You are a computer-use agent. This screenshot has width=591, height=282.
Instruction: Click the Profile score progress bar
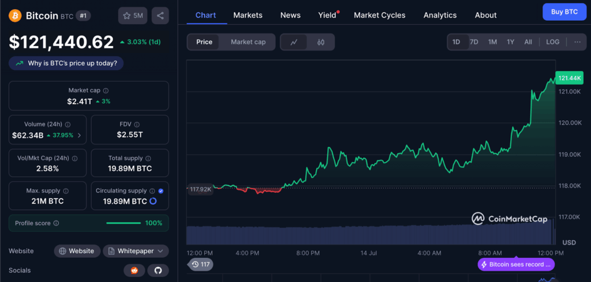click(x=124, y=223)
